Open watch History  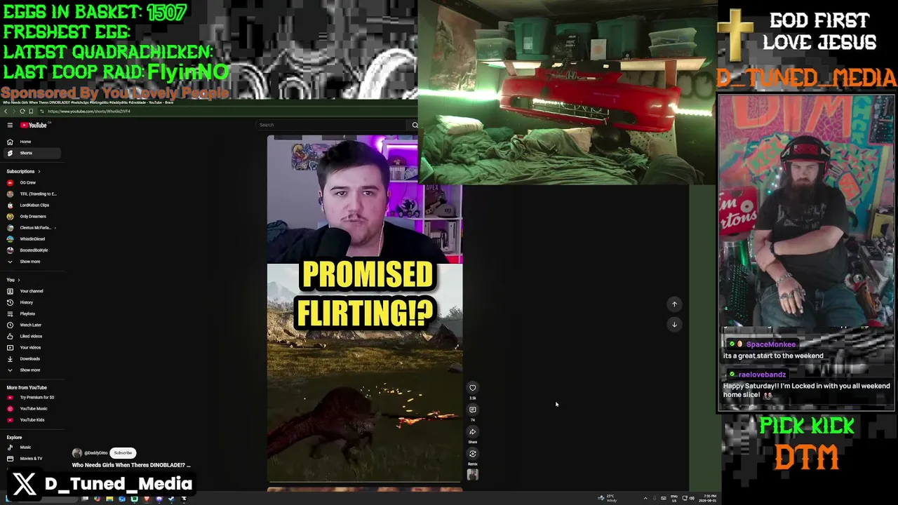click(x=32, y=302)
